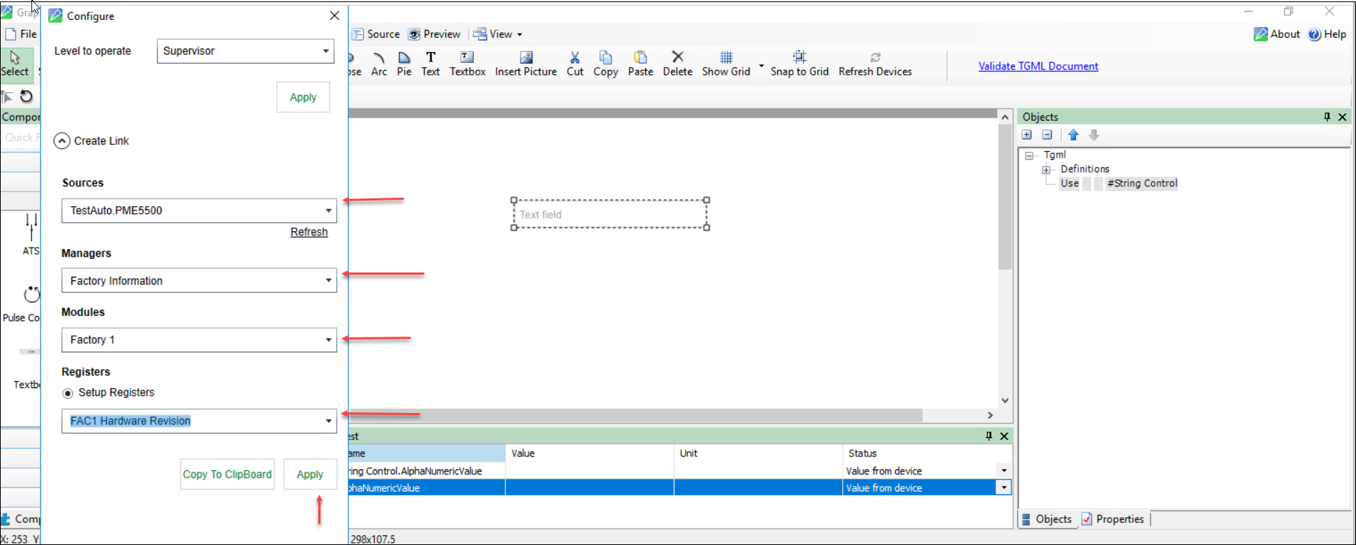This screenshot has width=1356, height=545.
Task: Select the Pie drawing tool
Action: [x=404, y=58]
